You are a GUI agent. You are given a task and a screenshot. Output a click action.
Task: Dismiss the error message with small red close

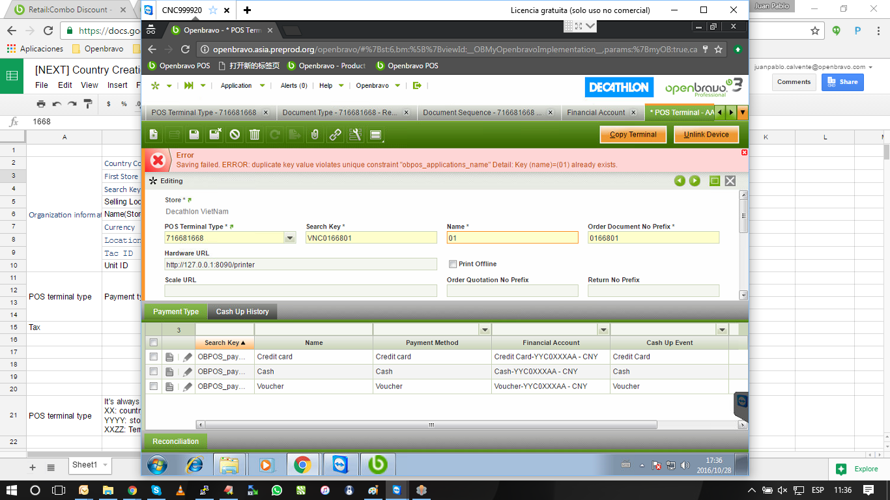745,152
